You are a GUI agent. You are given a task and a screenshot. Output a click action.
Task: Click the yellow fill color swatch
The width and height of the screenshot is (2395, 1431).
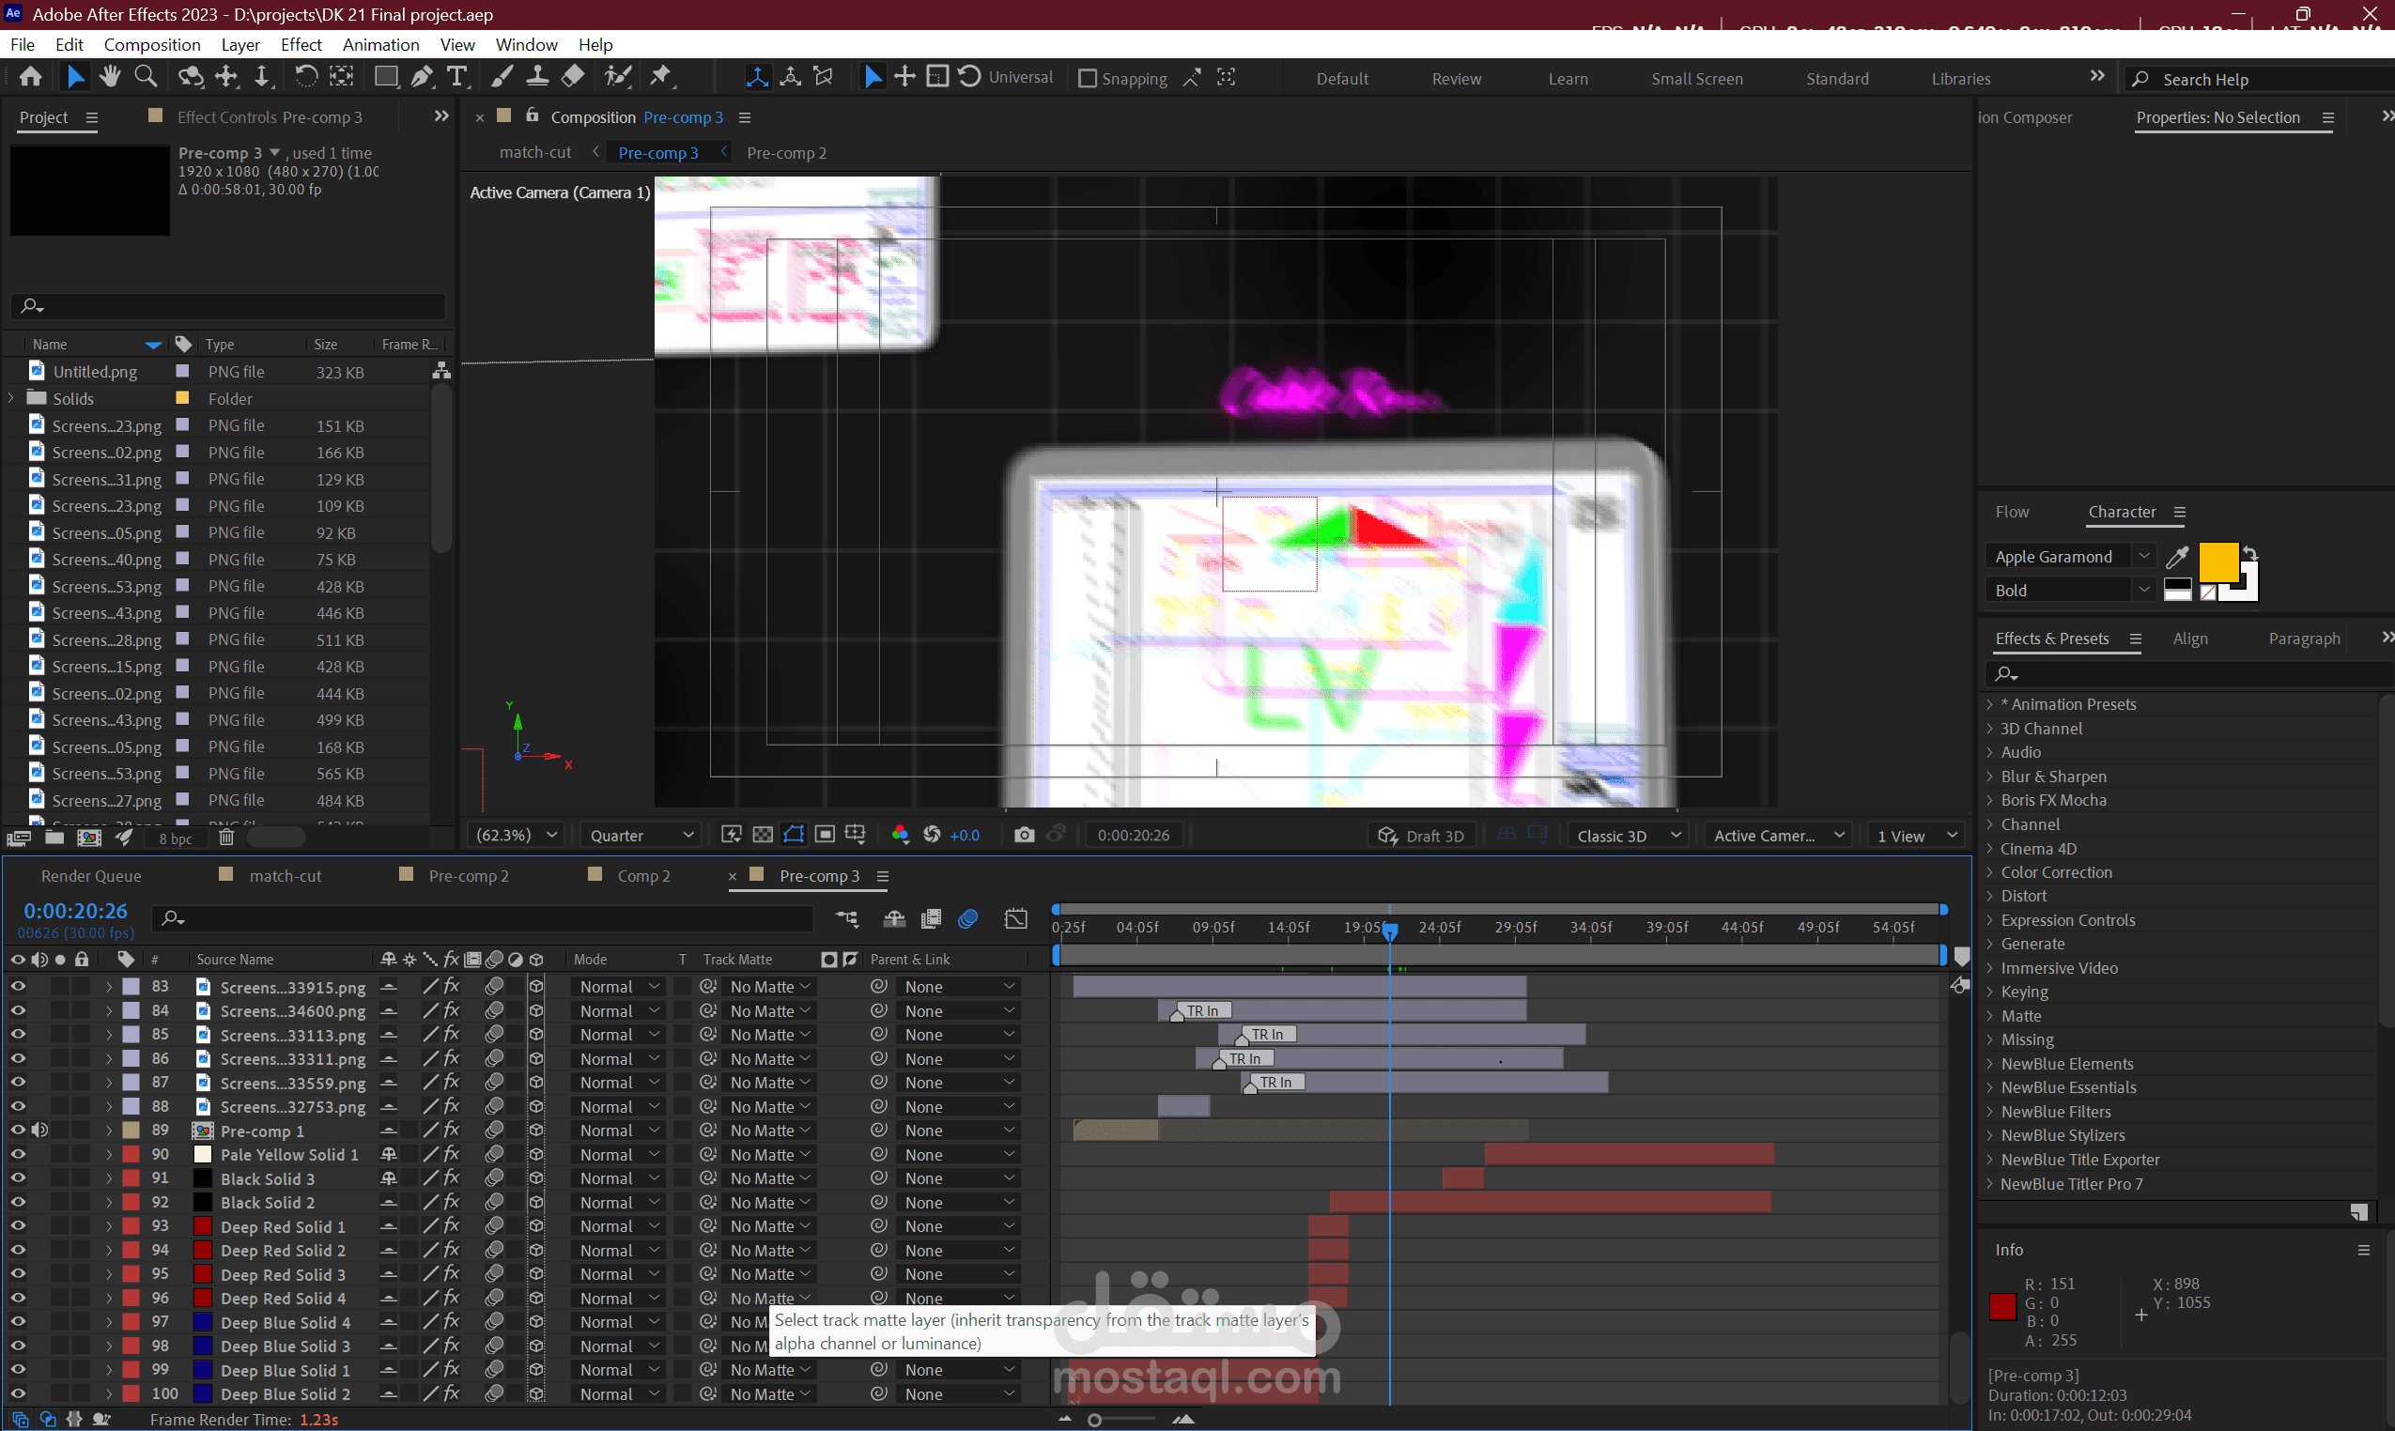pyautogui.click(x=2217, y=562)
